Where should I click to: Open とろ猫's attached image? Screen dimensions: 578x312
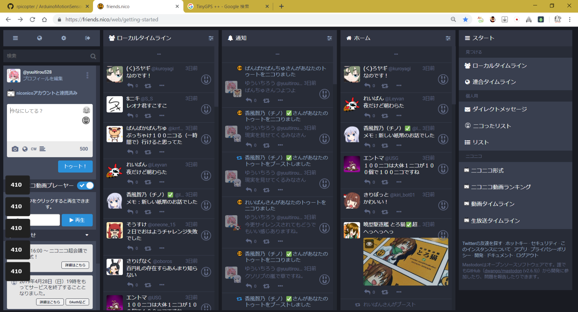pyautogui.click(x=406, y=262)
